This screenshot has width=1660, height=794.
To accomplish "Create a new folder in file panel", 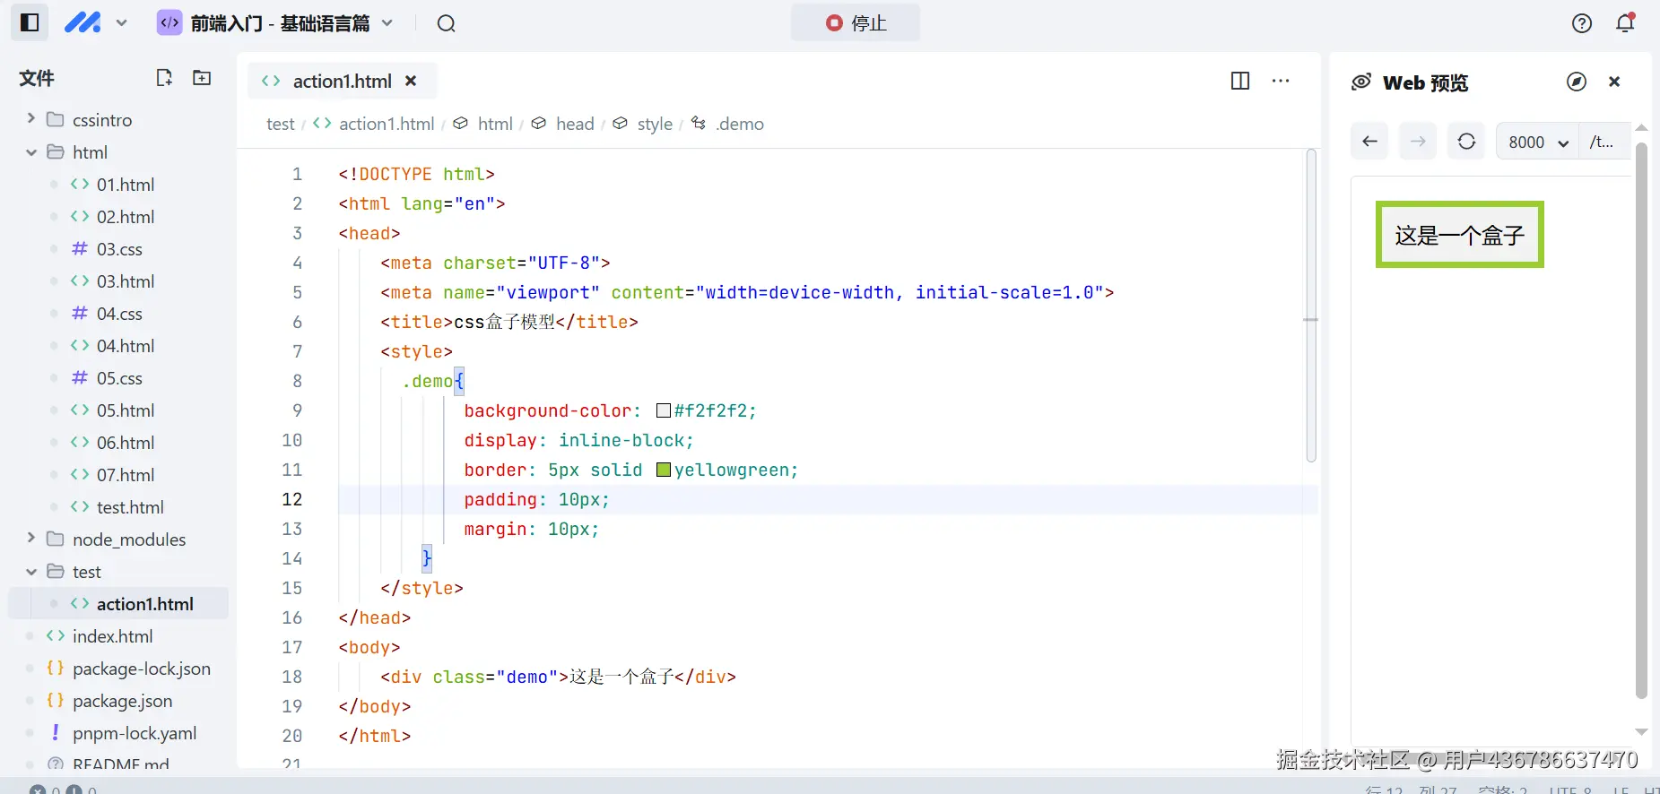I will pos(202,78).
